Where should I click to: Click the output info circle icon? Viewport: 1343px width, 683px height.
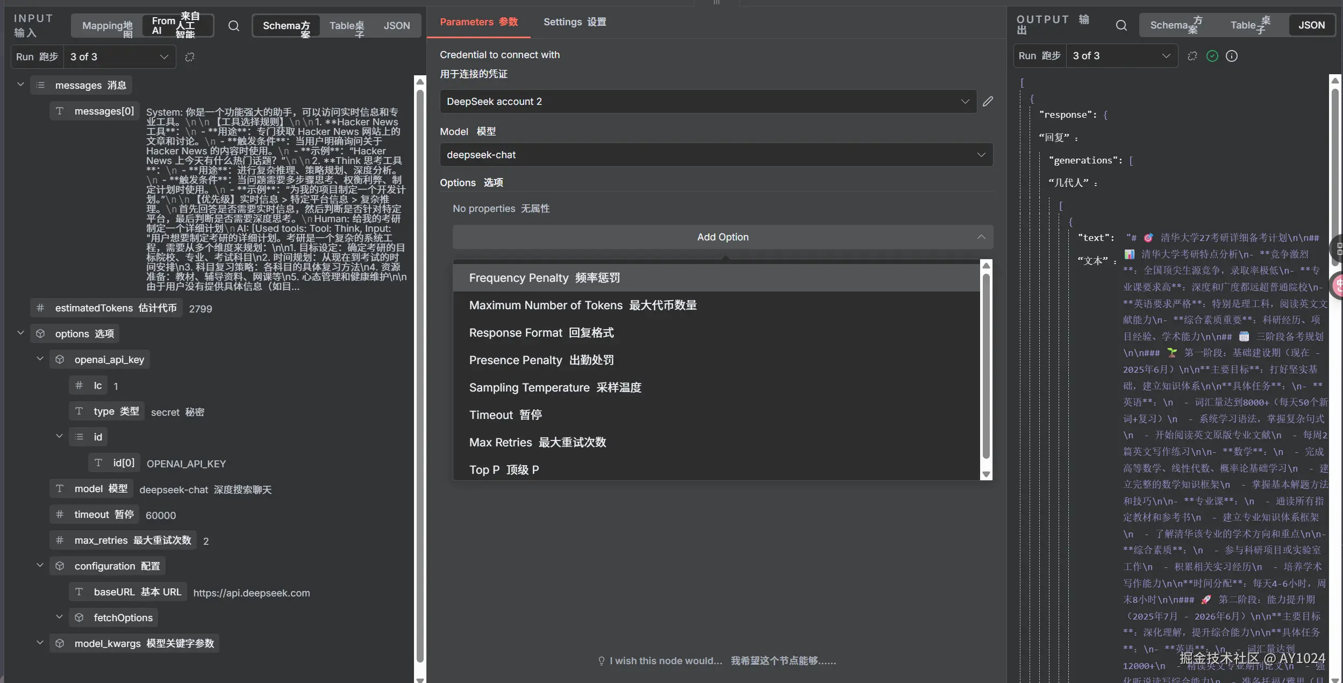point(1232,56)
